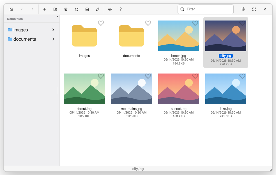Click the 312.9KB size under mountains.jpg
This screenshot has width=276, height=175.
pyautogui.click(x=132, y=116)
